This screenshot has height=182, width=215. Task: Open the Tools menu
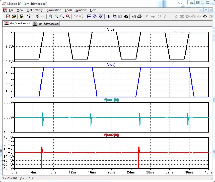(68, 10)
